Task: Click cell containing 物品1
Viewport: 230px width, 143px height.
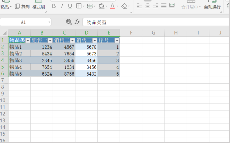Action: (x=20, y=47)
